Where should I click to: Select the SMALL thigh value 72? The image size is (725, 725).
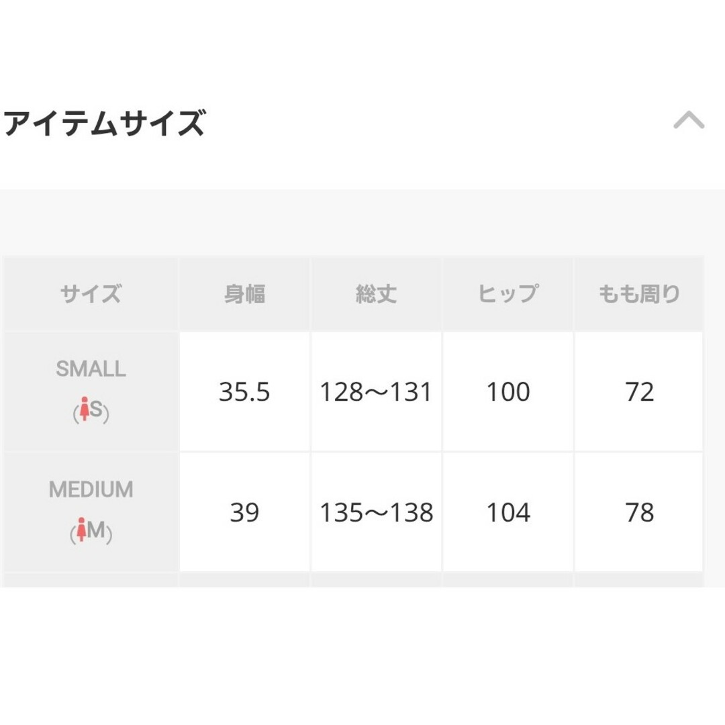tap(638, 391)
